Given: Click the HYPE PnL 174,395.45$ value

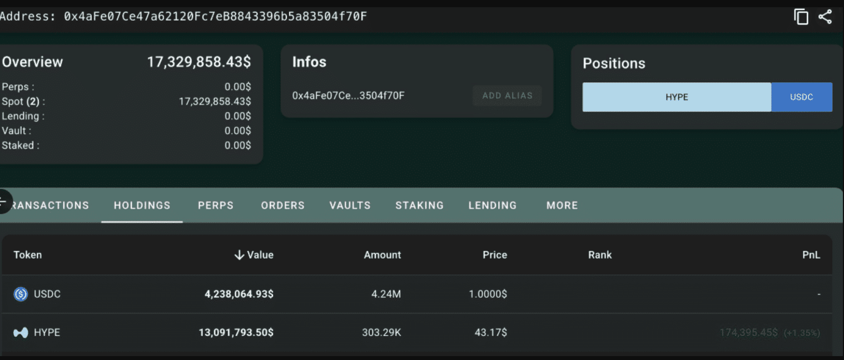Looking at the screenshot, I should click(749, 333).
